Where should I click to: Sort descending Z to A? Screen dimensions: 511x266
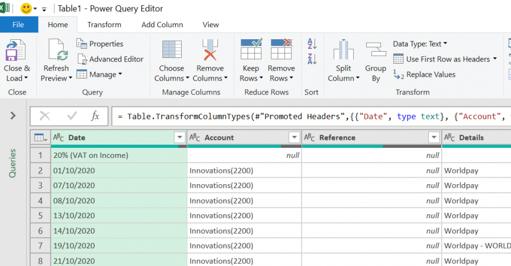[312, 59]
